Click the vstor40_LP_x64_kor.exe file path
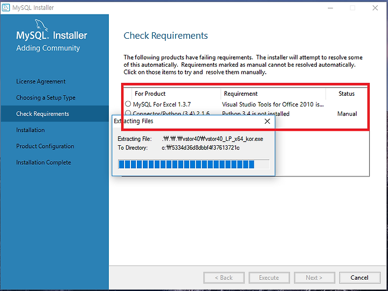Viewport: 388px width, 291px height. [x=212, y=139]
